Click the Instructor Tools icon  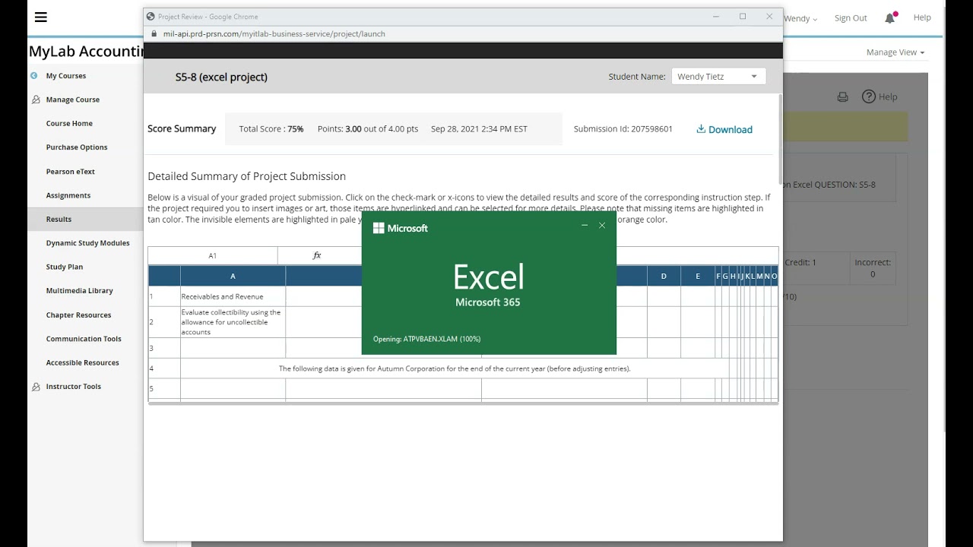(36, 387)
